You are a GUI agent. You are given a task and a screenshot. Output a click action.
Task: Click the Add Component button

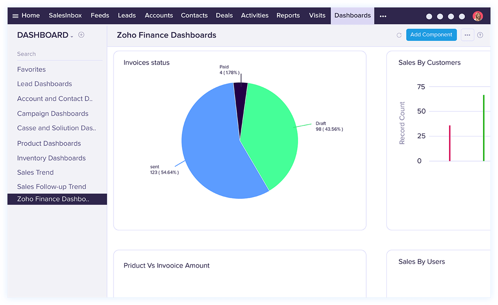pyautogui.click(x=431, y=35)
